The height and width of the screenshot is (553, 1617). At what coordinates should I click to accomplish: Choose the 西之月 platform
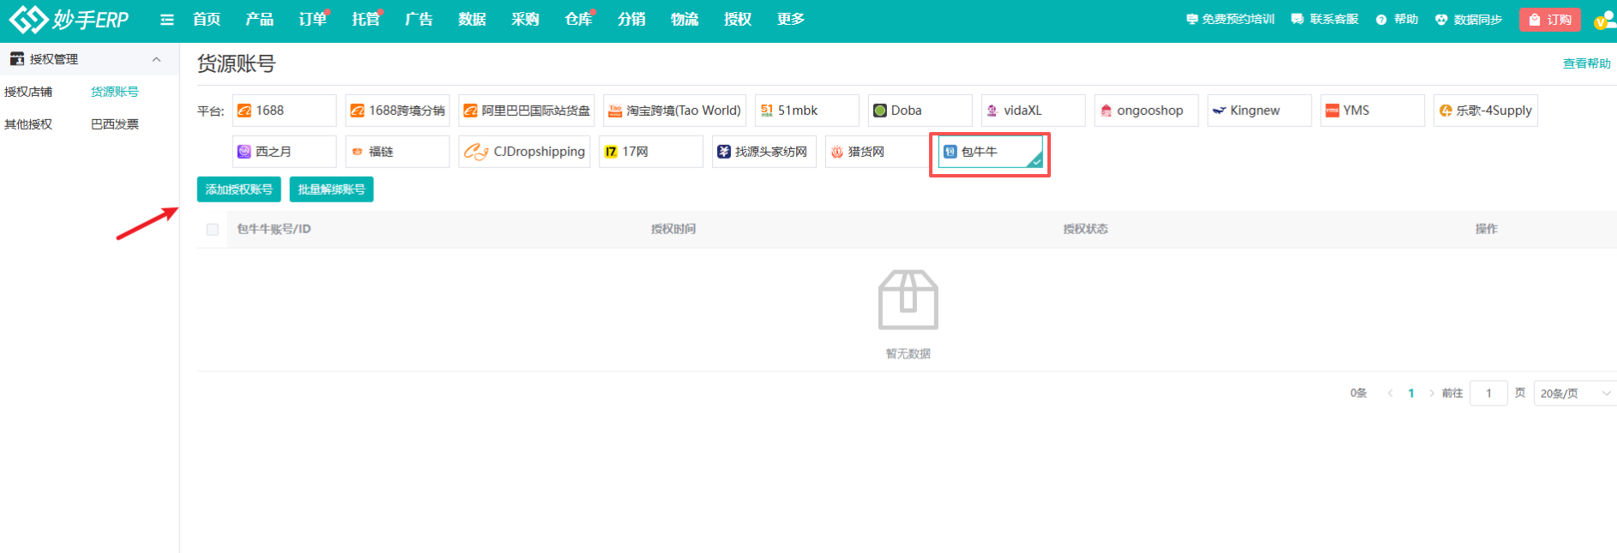(x=284, y=152)
